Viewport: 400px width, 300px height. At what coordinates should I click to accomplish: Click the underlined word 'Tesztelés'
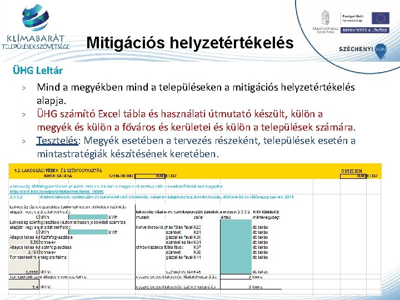coord(57,141)
